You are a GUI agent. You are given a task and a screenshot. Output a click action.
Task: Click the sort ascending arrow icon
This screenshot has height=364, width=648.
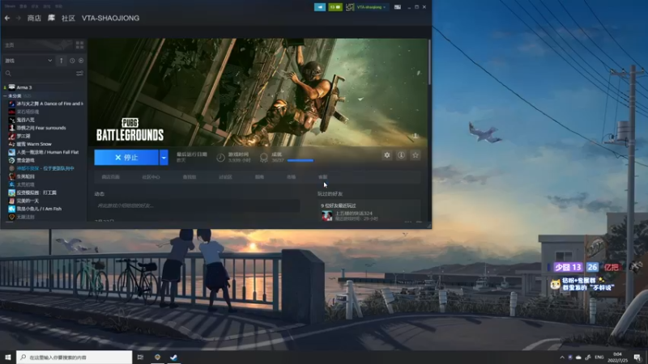[x=62, y=61]
